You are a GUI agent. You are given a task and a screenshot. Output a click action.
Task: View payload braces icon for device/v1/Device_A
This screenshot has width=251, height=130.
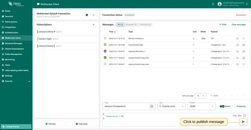[x=238, y=39]
